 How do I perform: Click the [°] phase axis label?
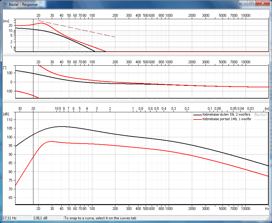(5, 68)
